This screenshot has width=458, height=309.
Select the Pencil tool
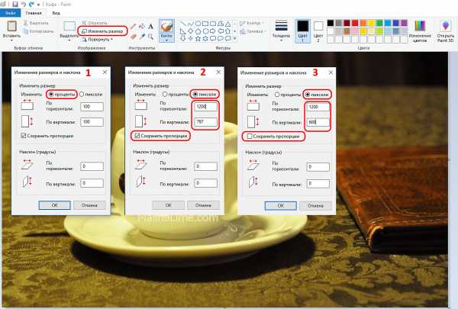pyautogui.click(x=133, y=27)
